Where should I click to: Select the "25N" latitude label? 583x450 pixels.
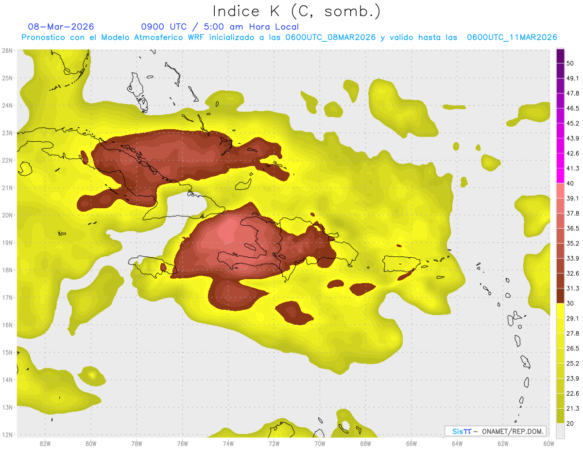point(7,78)
